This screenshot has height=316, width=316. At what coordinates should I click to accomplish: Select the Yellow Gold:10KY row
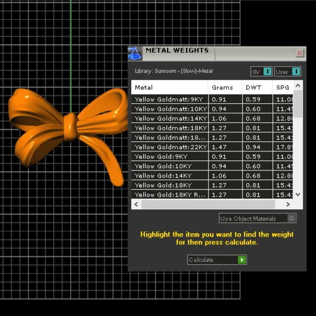(212, 166)
